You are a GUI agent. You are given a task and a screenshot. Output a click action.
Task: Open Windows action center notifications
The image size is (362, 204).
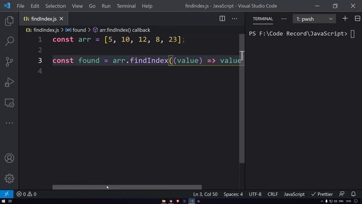point(356,201)
